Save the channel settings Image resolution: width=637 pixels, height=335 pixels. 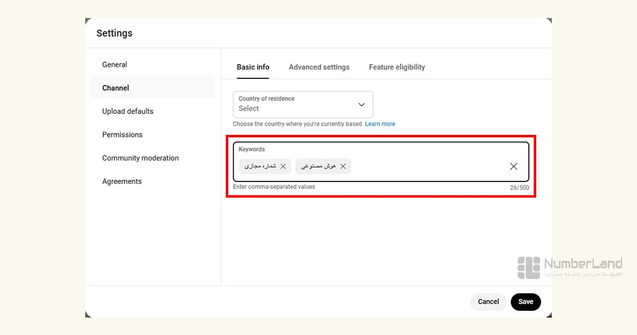pyautogui.click(x=526, y=301)
